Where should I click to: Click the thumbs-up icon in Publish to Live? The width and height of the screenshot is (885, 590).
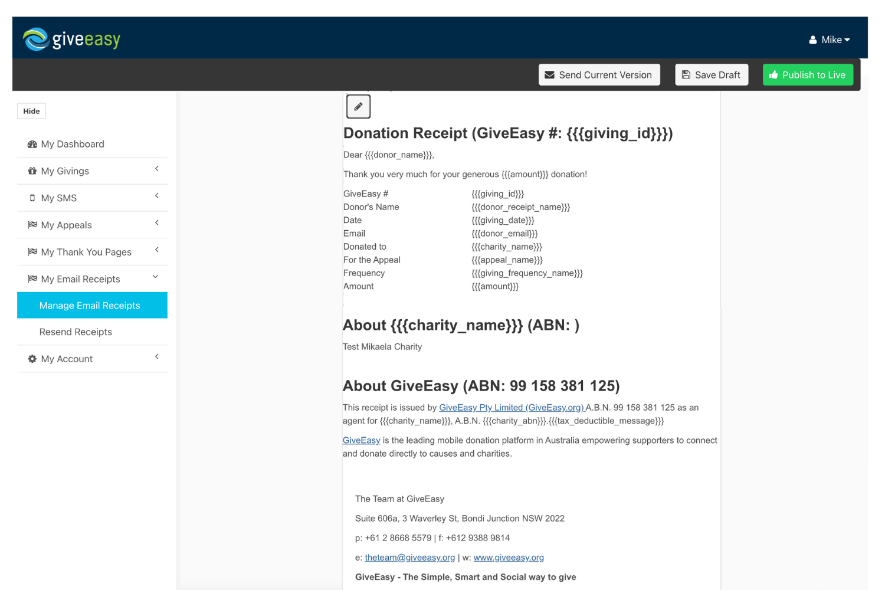774,74
